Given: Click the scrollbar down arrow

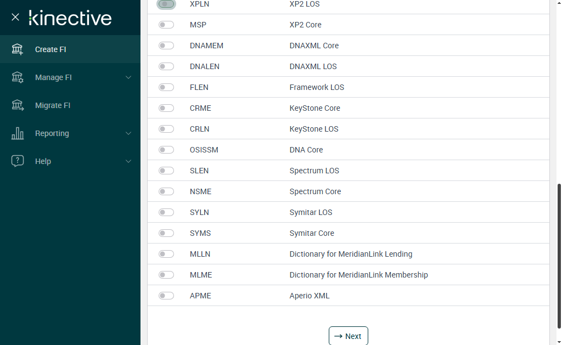Looking at the screenshot, I should pos(559,342).
